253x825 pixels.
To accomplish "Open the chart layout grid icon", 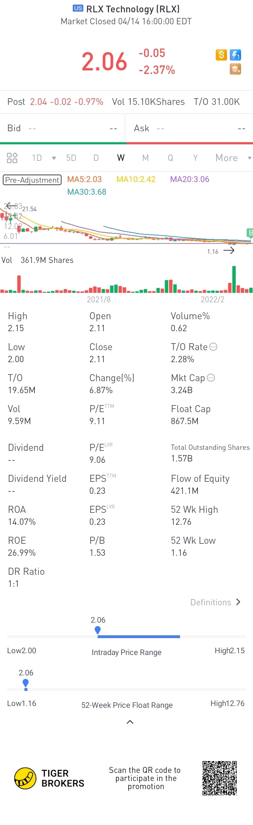I will point(12,158).
